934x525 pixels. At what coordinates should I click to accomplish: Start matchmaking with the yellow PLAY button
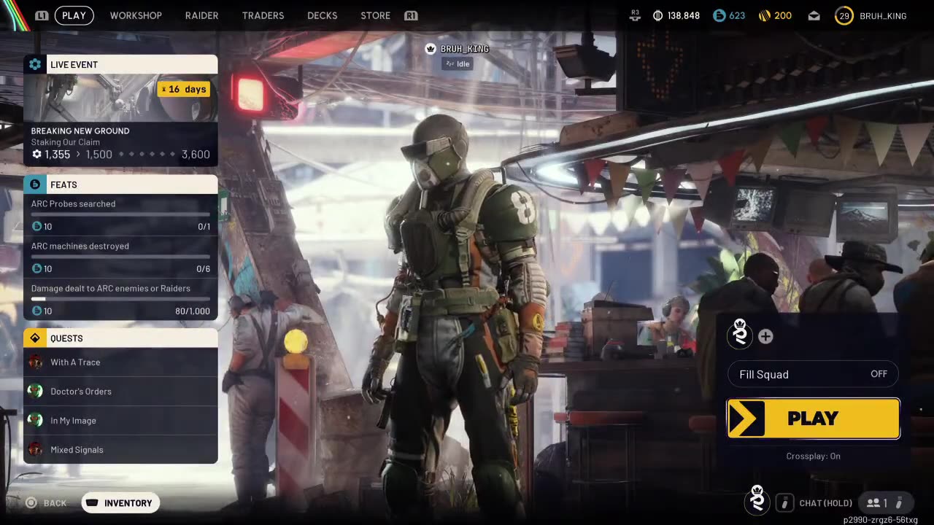click(813, 419)
